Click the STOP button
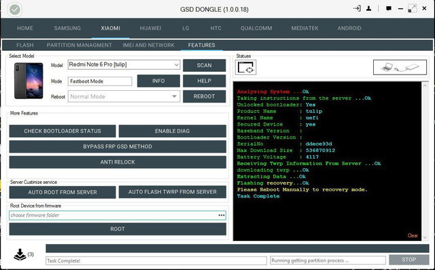435x270 pixels. (408, 260)
